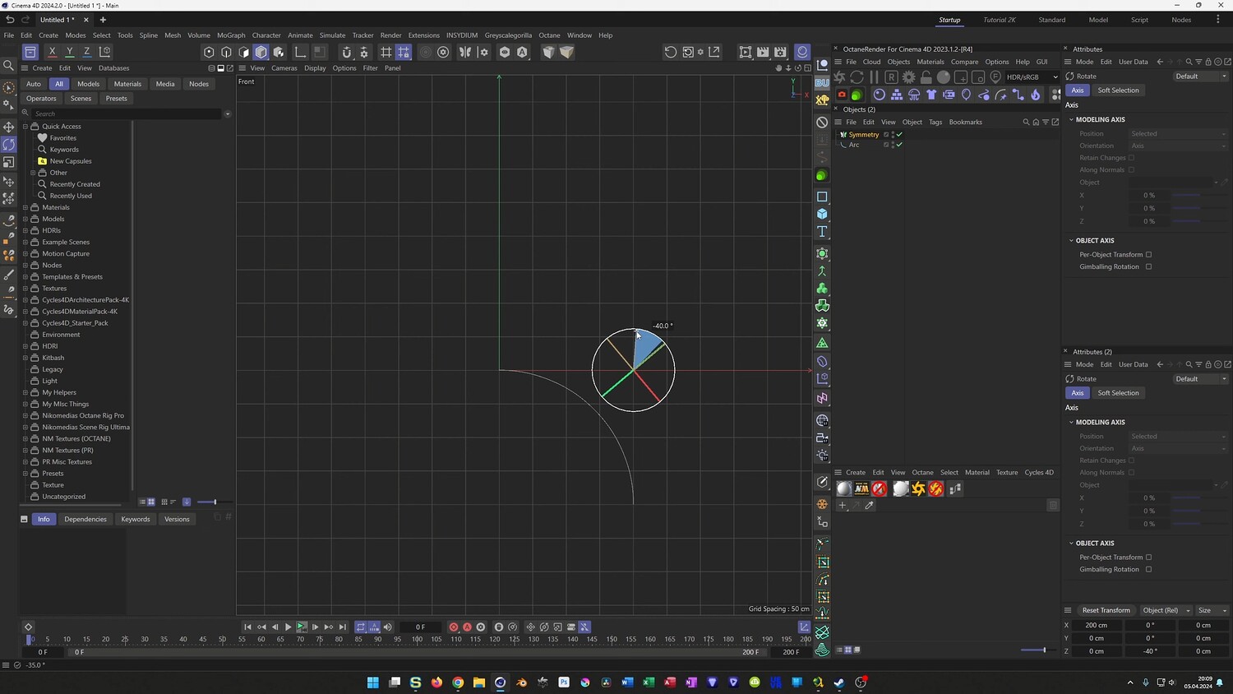Open the search magnifier on left toolbar
This screenshot has width=1233, height=694.
click(9, 65)
